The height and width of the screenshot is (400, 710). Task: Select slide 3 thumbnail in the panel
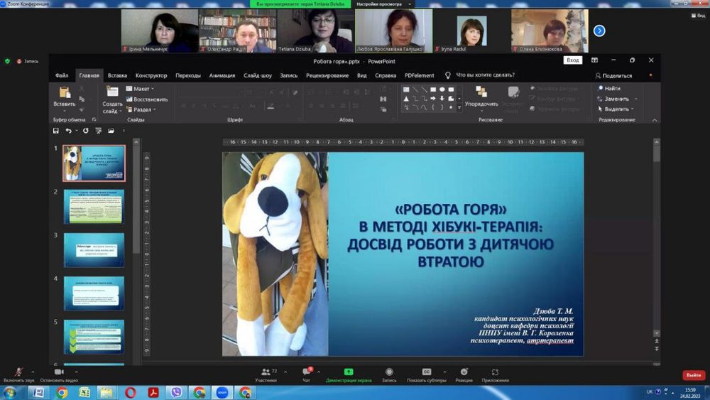(94, 249)
